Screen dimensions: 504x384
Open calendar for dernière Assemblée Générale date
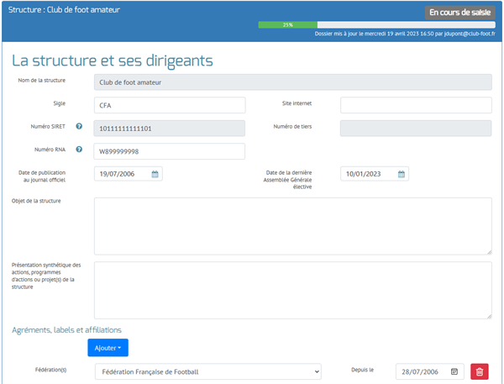pos(402,174)
